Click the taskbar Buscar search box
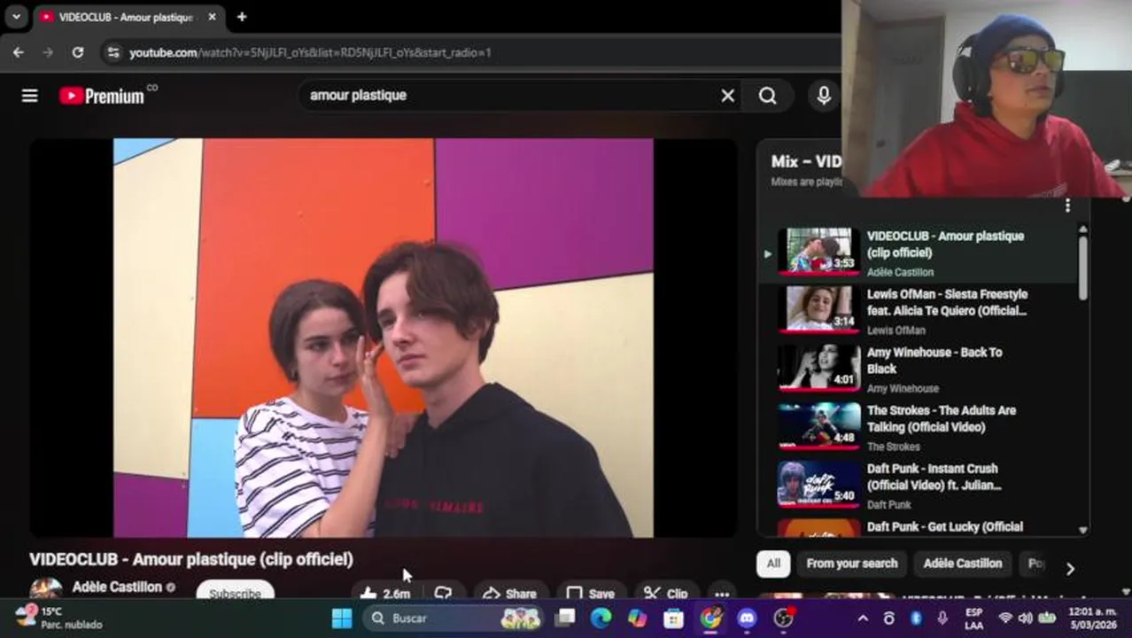The width and height of the screenshot is (1132, 638). pos(454,619)
